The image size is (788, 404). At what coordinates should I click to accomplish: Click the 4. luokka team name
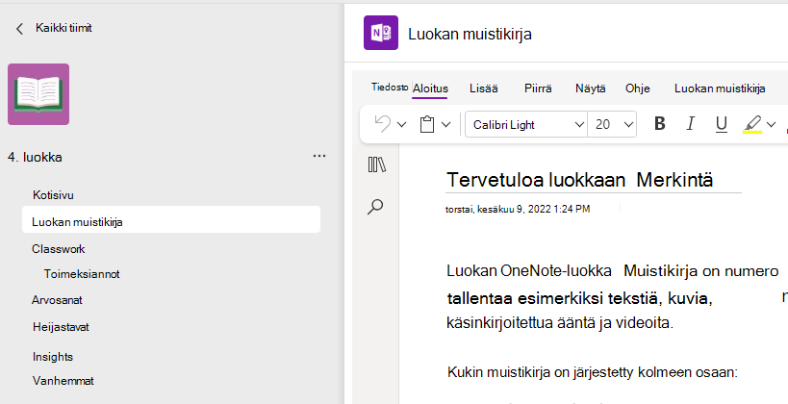click(35, 157)
